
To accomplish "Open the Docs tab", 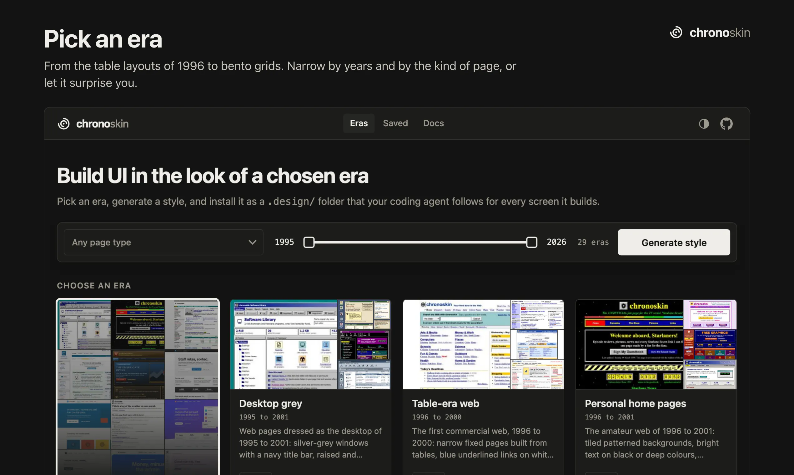I will 433,123.
